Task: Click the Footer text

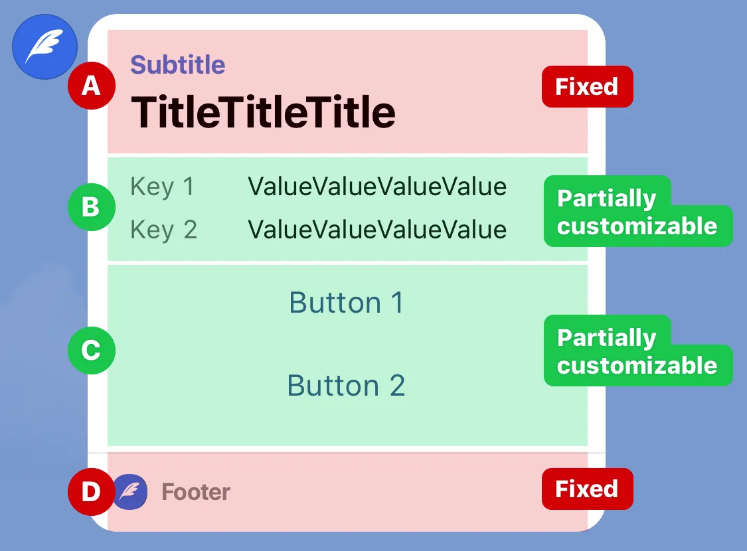Action: tap(196, 492)
